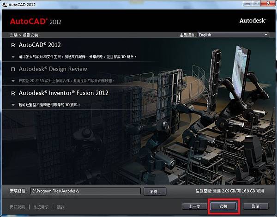This screenshot has height=217, width=277.
Task: Uncheck Autodesk Inventor Fusion 2012 checkbox
Action: pyautogui.click(x=13, y=93)
